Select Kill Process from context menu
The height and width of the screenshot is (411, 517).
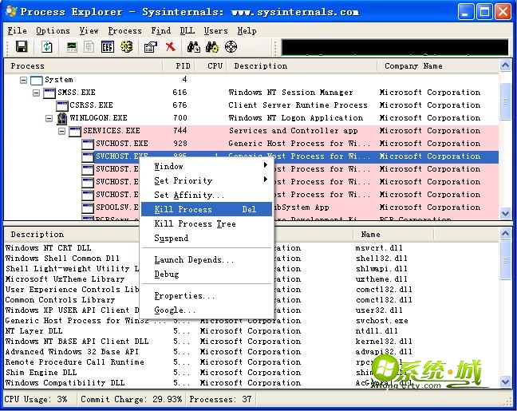coord(184,209)
